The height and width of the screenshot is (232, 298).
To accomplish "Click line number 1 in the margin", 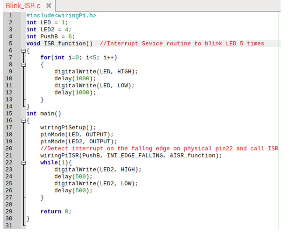I will click(x=10, y=16).
